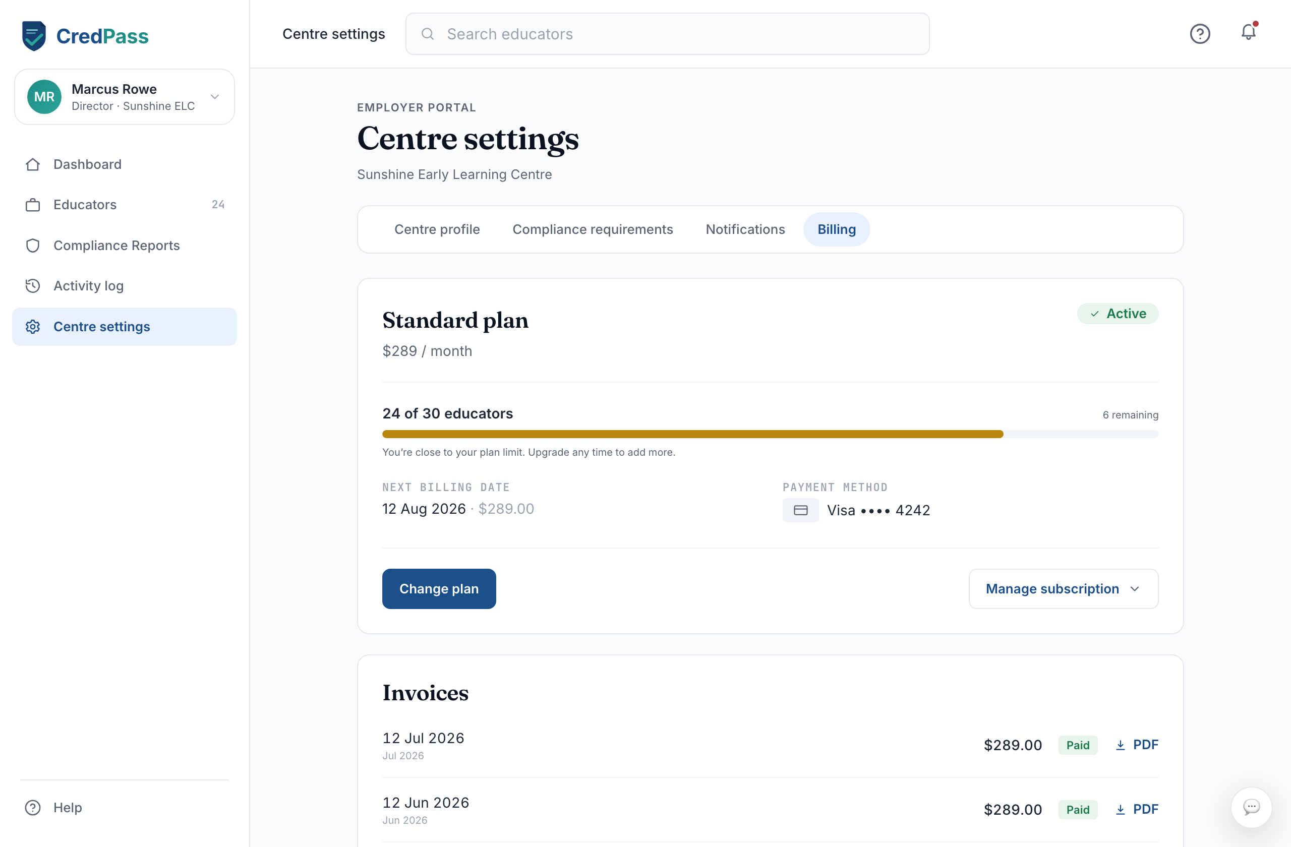Click the educators usage progress bar

770,434
